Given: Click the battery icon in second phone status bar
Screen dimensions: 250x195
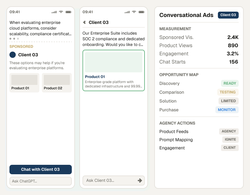Looking at the screenshot, I should coord(142,12).
